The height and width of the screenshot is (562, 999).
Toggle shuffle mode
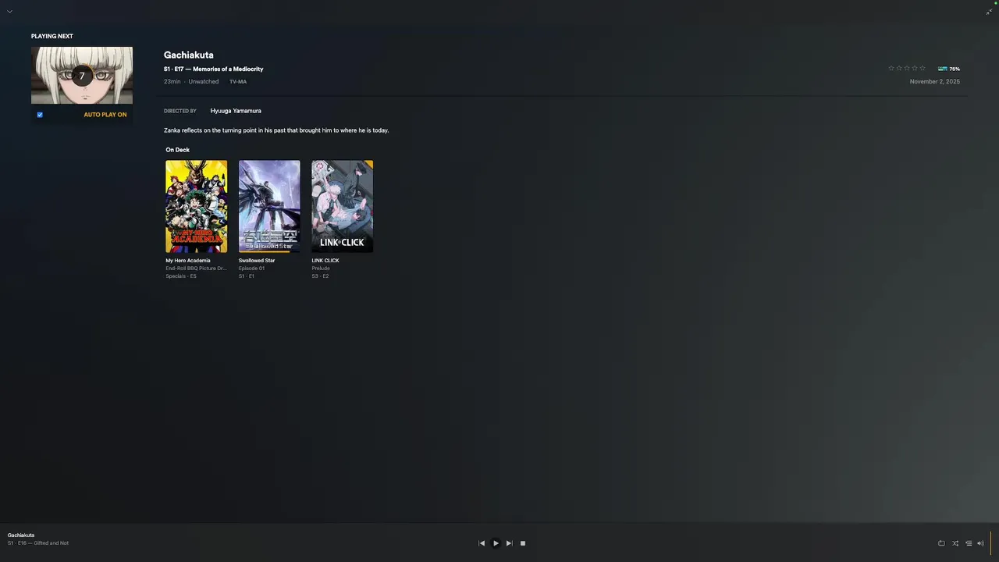[955, 543]
